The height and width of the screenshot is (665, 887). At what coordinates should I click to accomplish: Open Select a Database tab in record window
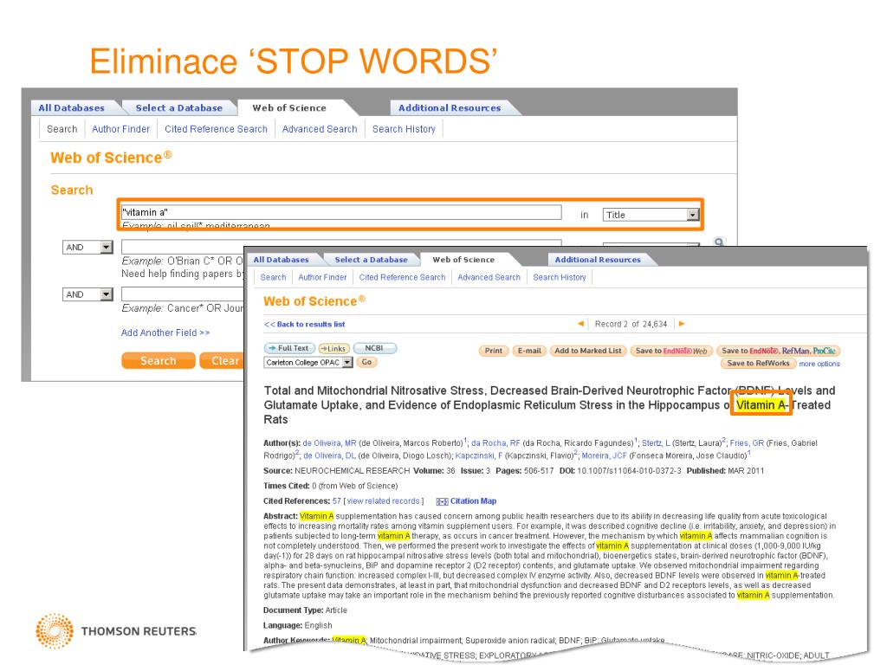pyautogui.click(x=371, y=260)
